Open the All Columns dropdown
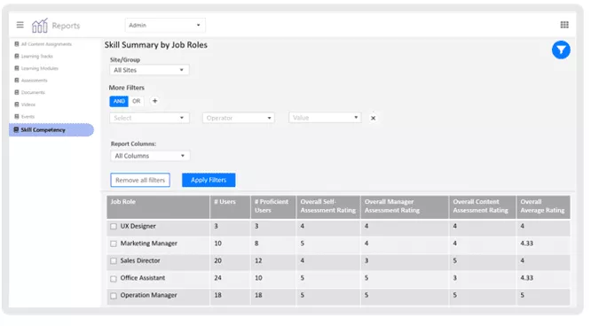The width and height of the screenshot is (591, 326). tap(150, 156)
